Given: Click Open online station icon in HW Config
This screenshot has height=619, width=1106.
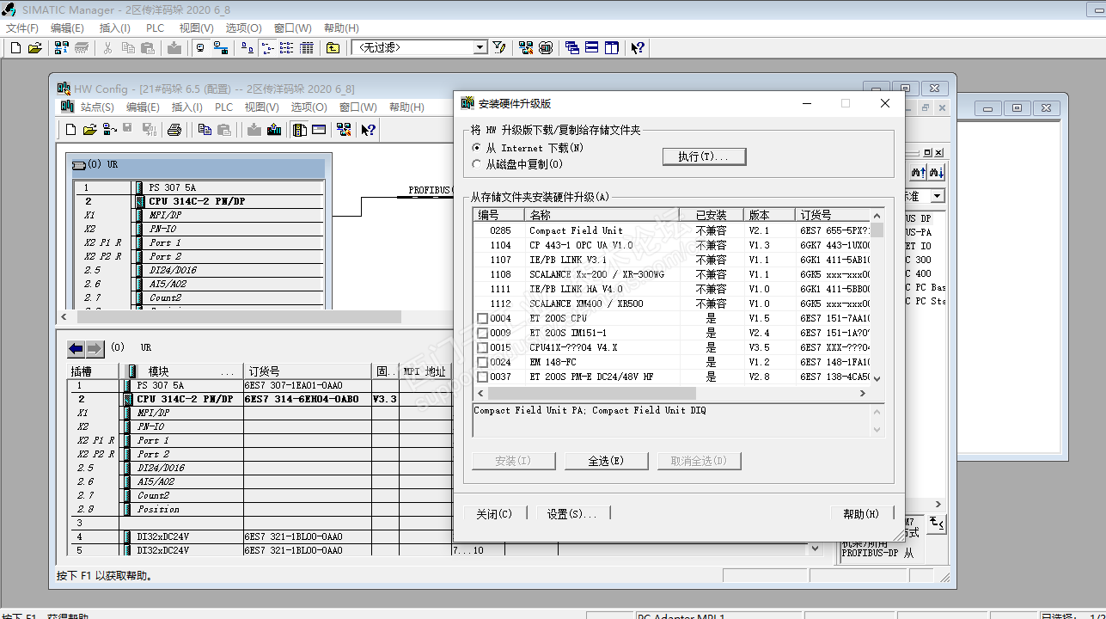Looking at the screenshot, I should coord(109,130).
